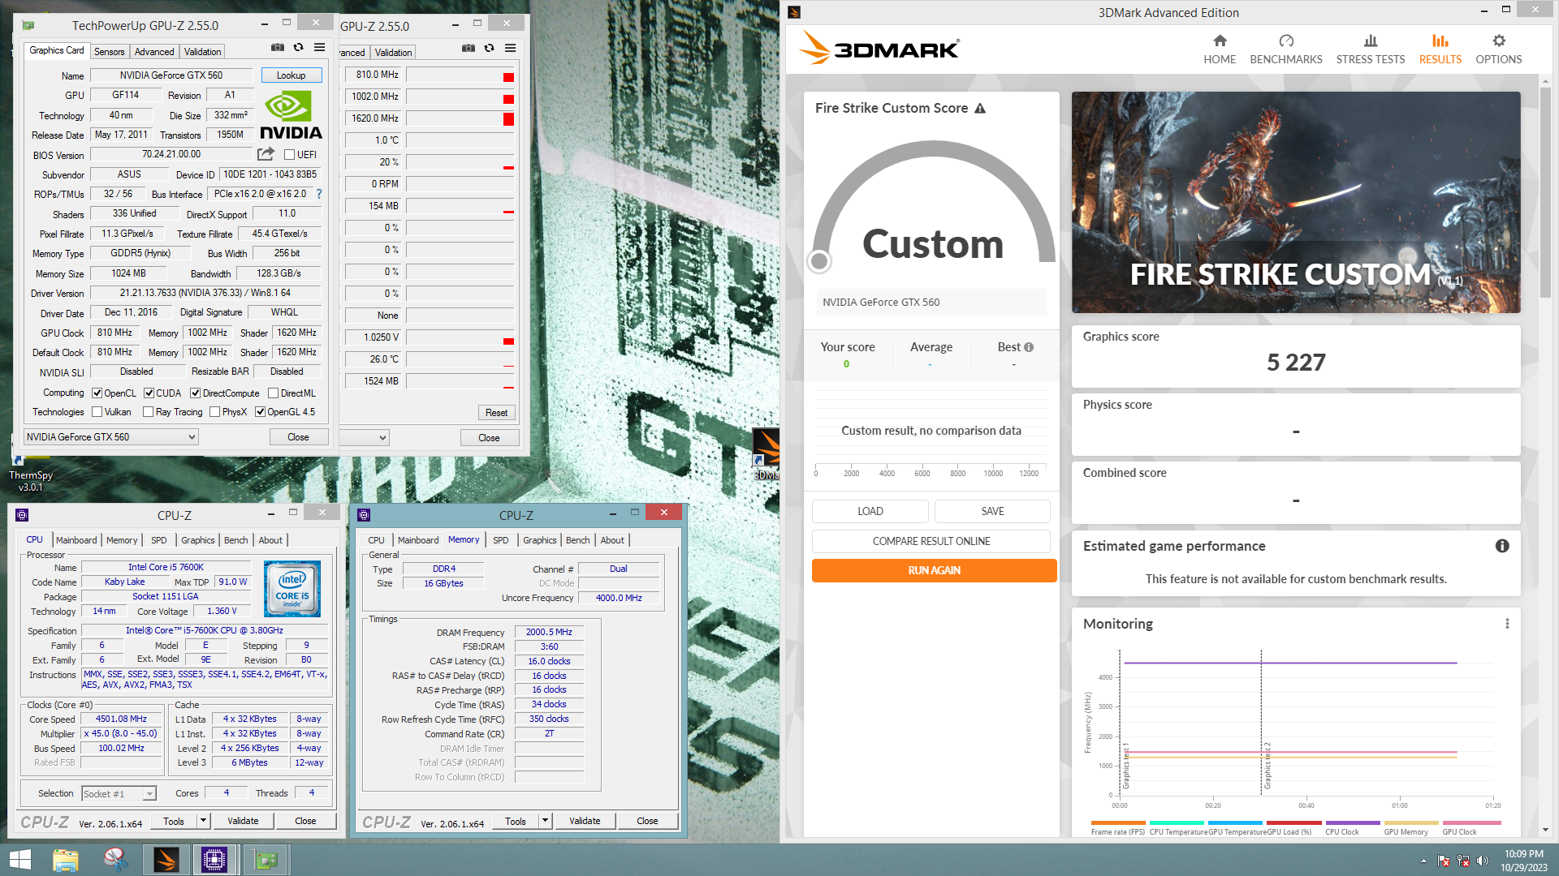Open Graphics tab in right CPU-Z window
This screenshot has width=1559, height=876.
pos(540,540)
